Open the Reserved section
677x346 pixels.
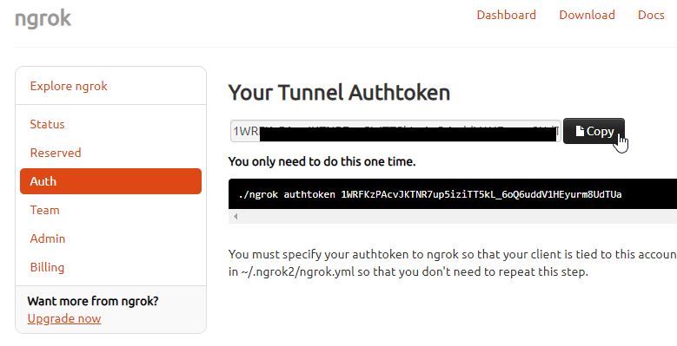tap(56, 153)
